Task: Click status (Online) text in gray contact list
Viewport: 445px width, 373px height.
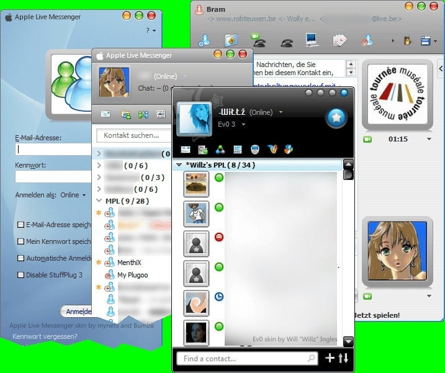Action: 165,76
